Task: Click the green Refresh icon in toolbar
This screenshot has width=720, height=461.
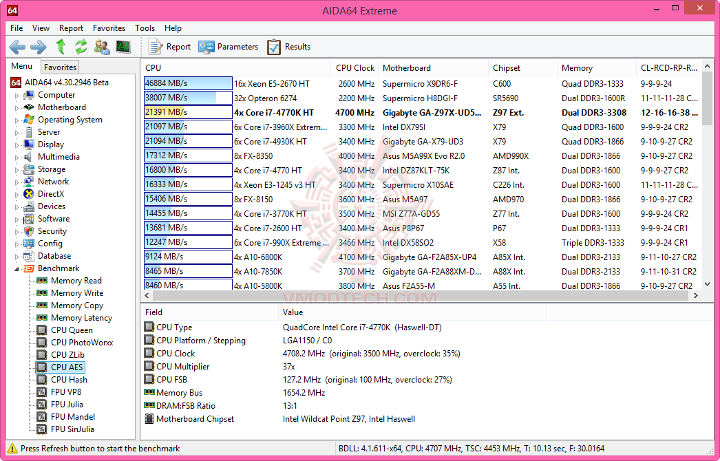Action: pos(81,46)
